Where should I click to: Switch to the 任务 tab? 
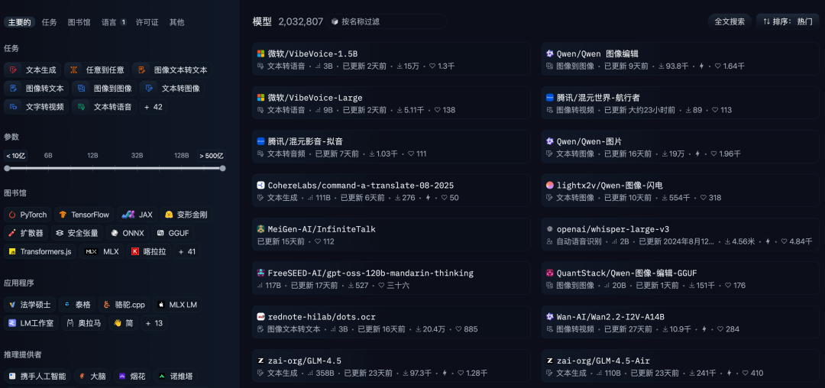[50, 22]
